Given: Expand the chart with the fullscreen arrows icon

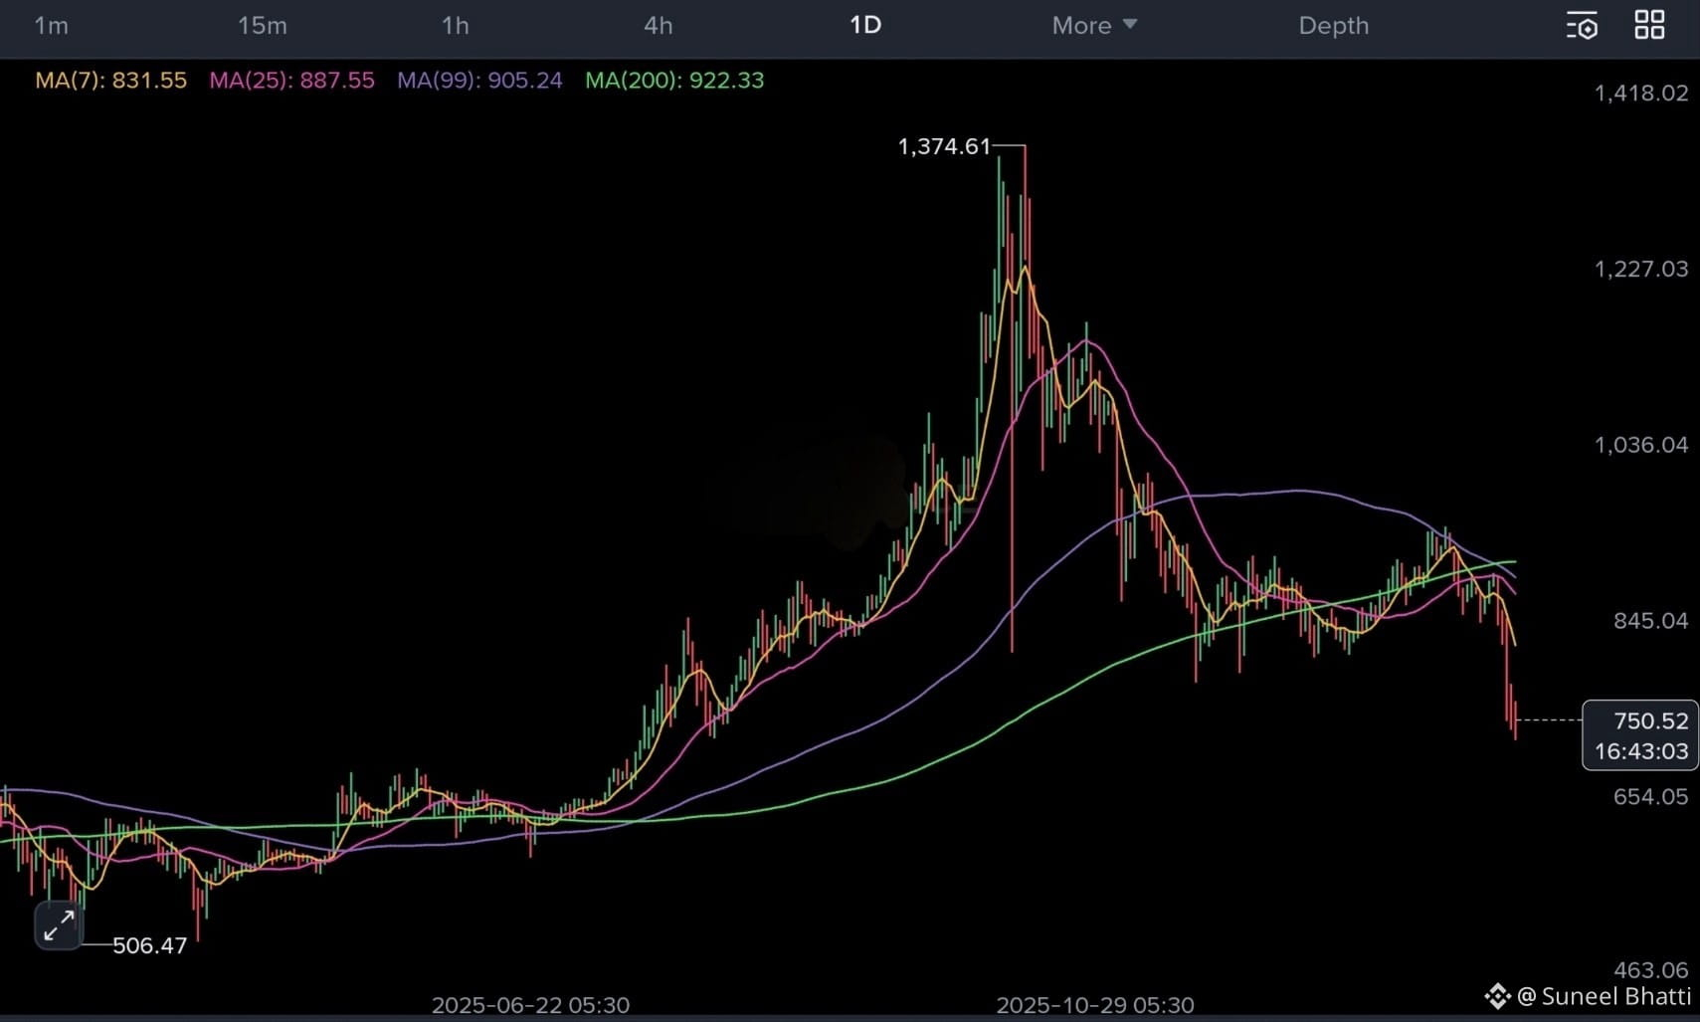Looking at the screenshot, I should click(59, 925).
